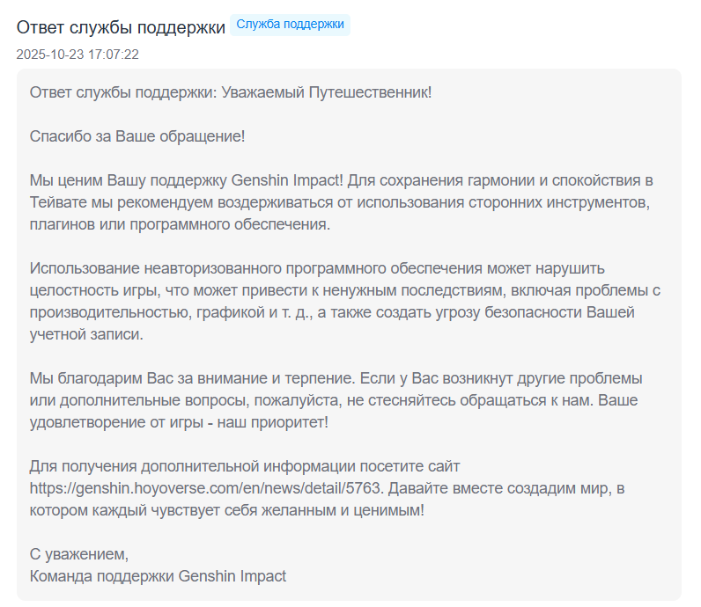Image resolution: width=701 pixels, height=607 pixels.
Task: Click the timestamp 2025-10-23 17:07:22
Action: point(77,55)
